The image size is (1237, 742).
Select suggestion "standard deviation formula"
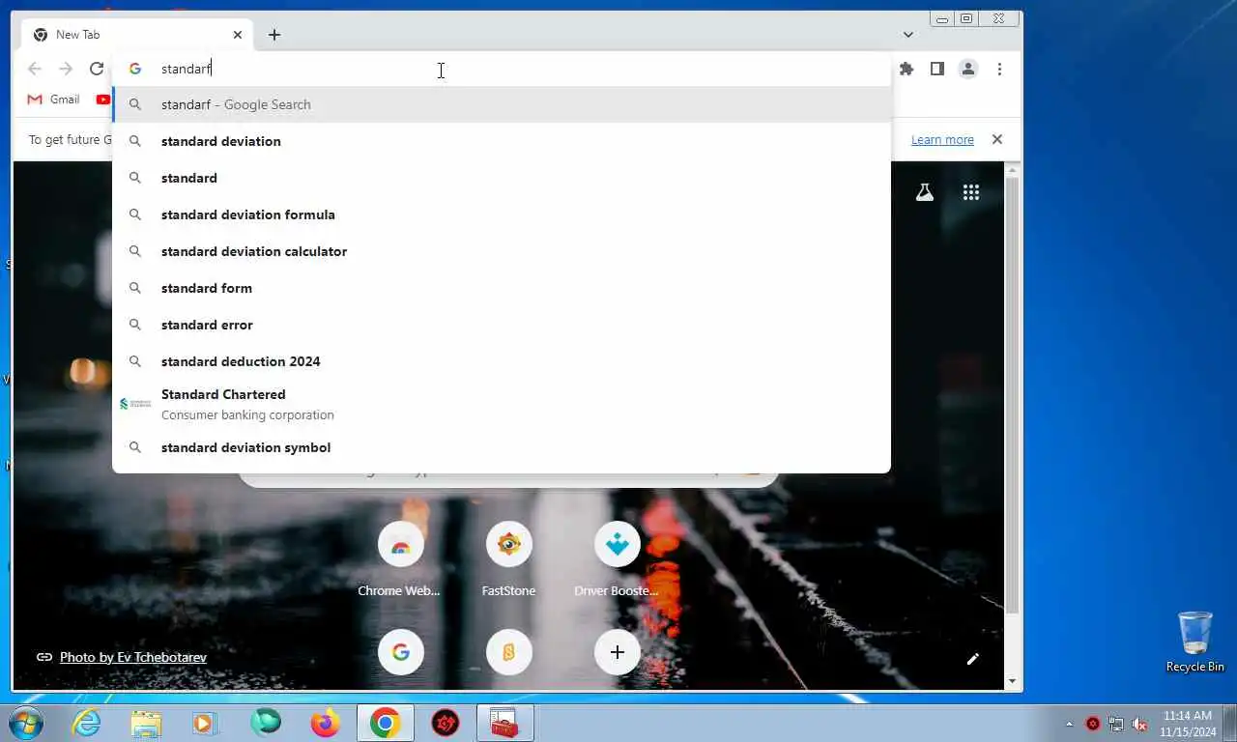click(x=502, y=214)
